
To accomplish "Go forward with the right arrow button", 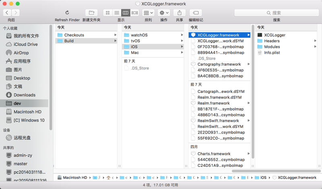I will (16, 13).
